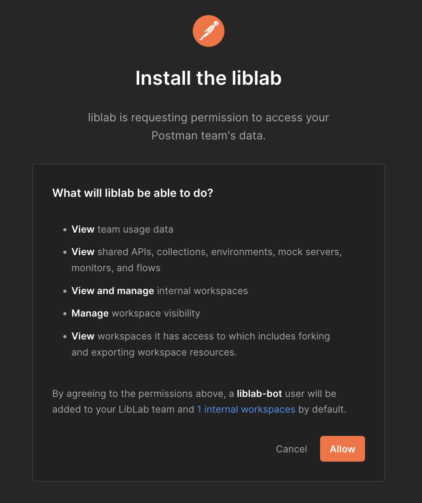Click the View team usage data bullet point

pyautogui.click(x=122, y=229)
